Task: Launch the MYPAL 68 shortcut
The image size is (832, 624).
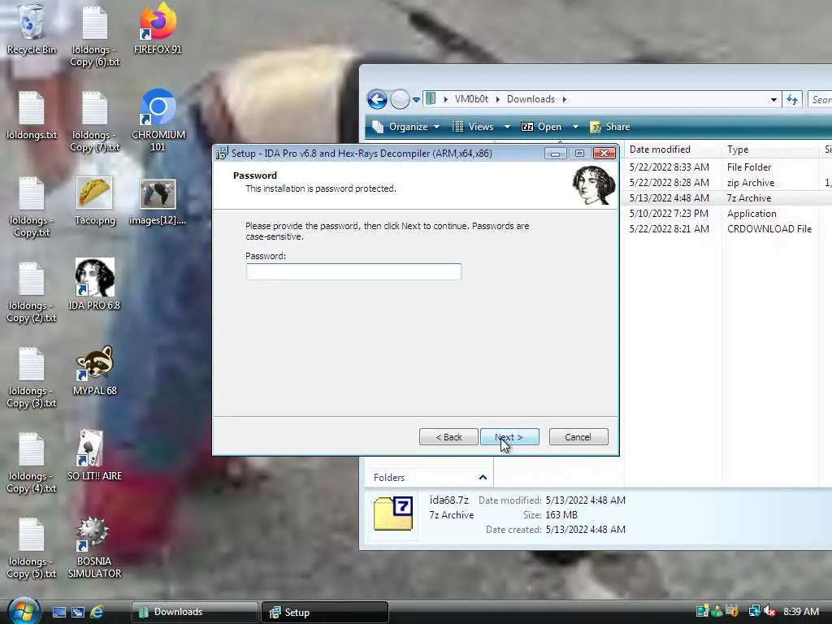Action: [94, 370]
